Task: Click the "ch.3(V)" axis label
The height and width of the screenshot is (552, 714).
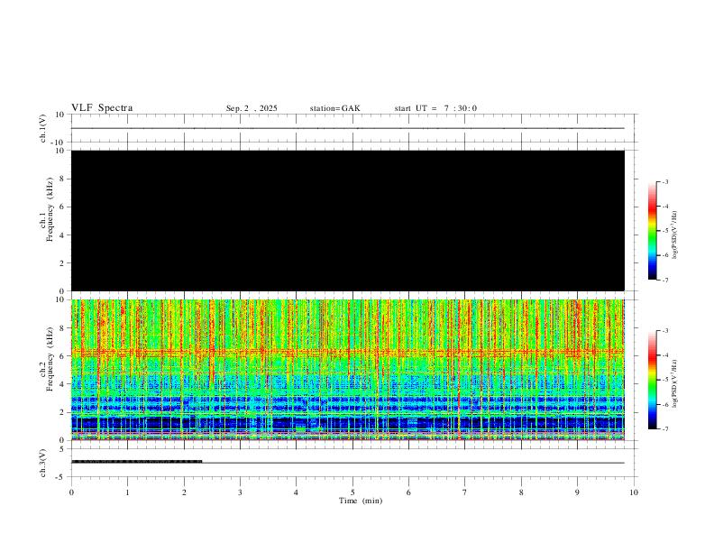Action: 43,464
